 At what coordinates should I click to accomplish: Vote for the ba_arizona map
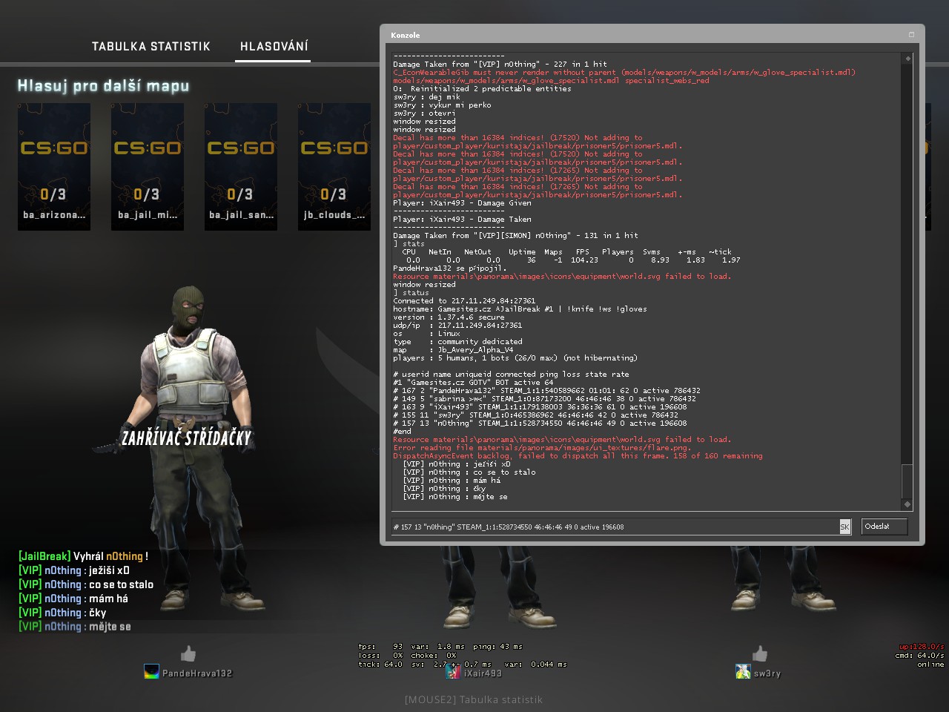pos(54,166)
